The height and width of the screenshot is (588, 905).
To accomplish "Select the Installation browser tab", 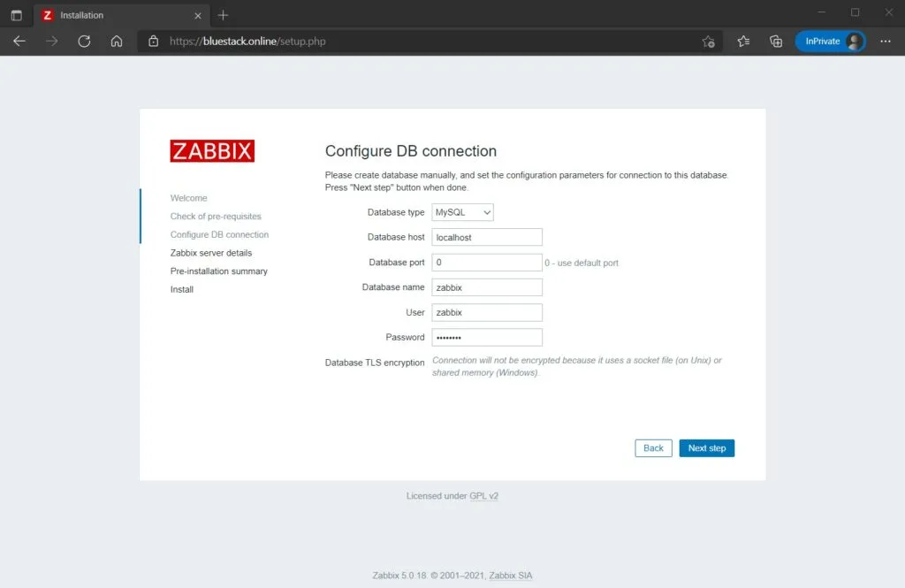I will pos(121,16).
